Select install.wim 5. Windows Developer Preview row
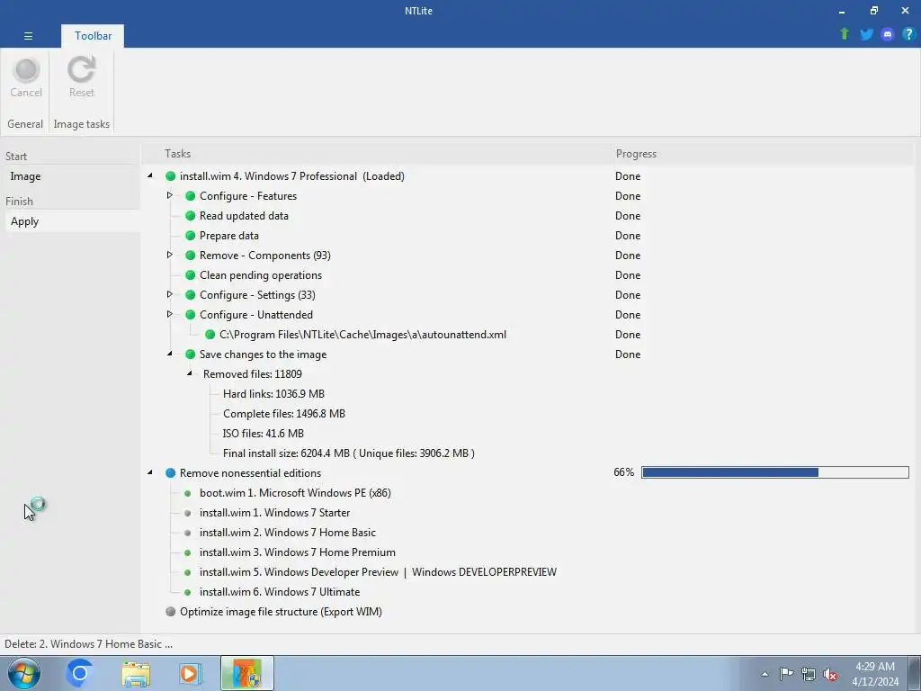This screenshot has width=921, height=691. pyautogui.click(x=378, y=572)
